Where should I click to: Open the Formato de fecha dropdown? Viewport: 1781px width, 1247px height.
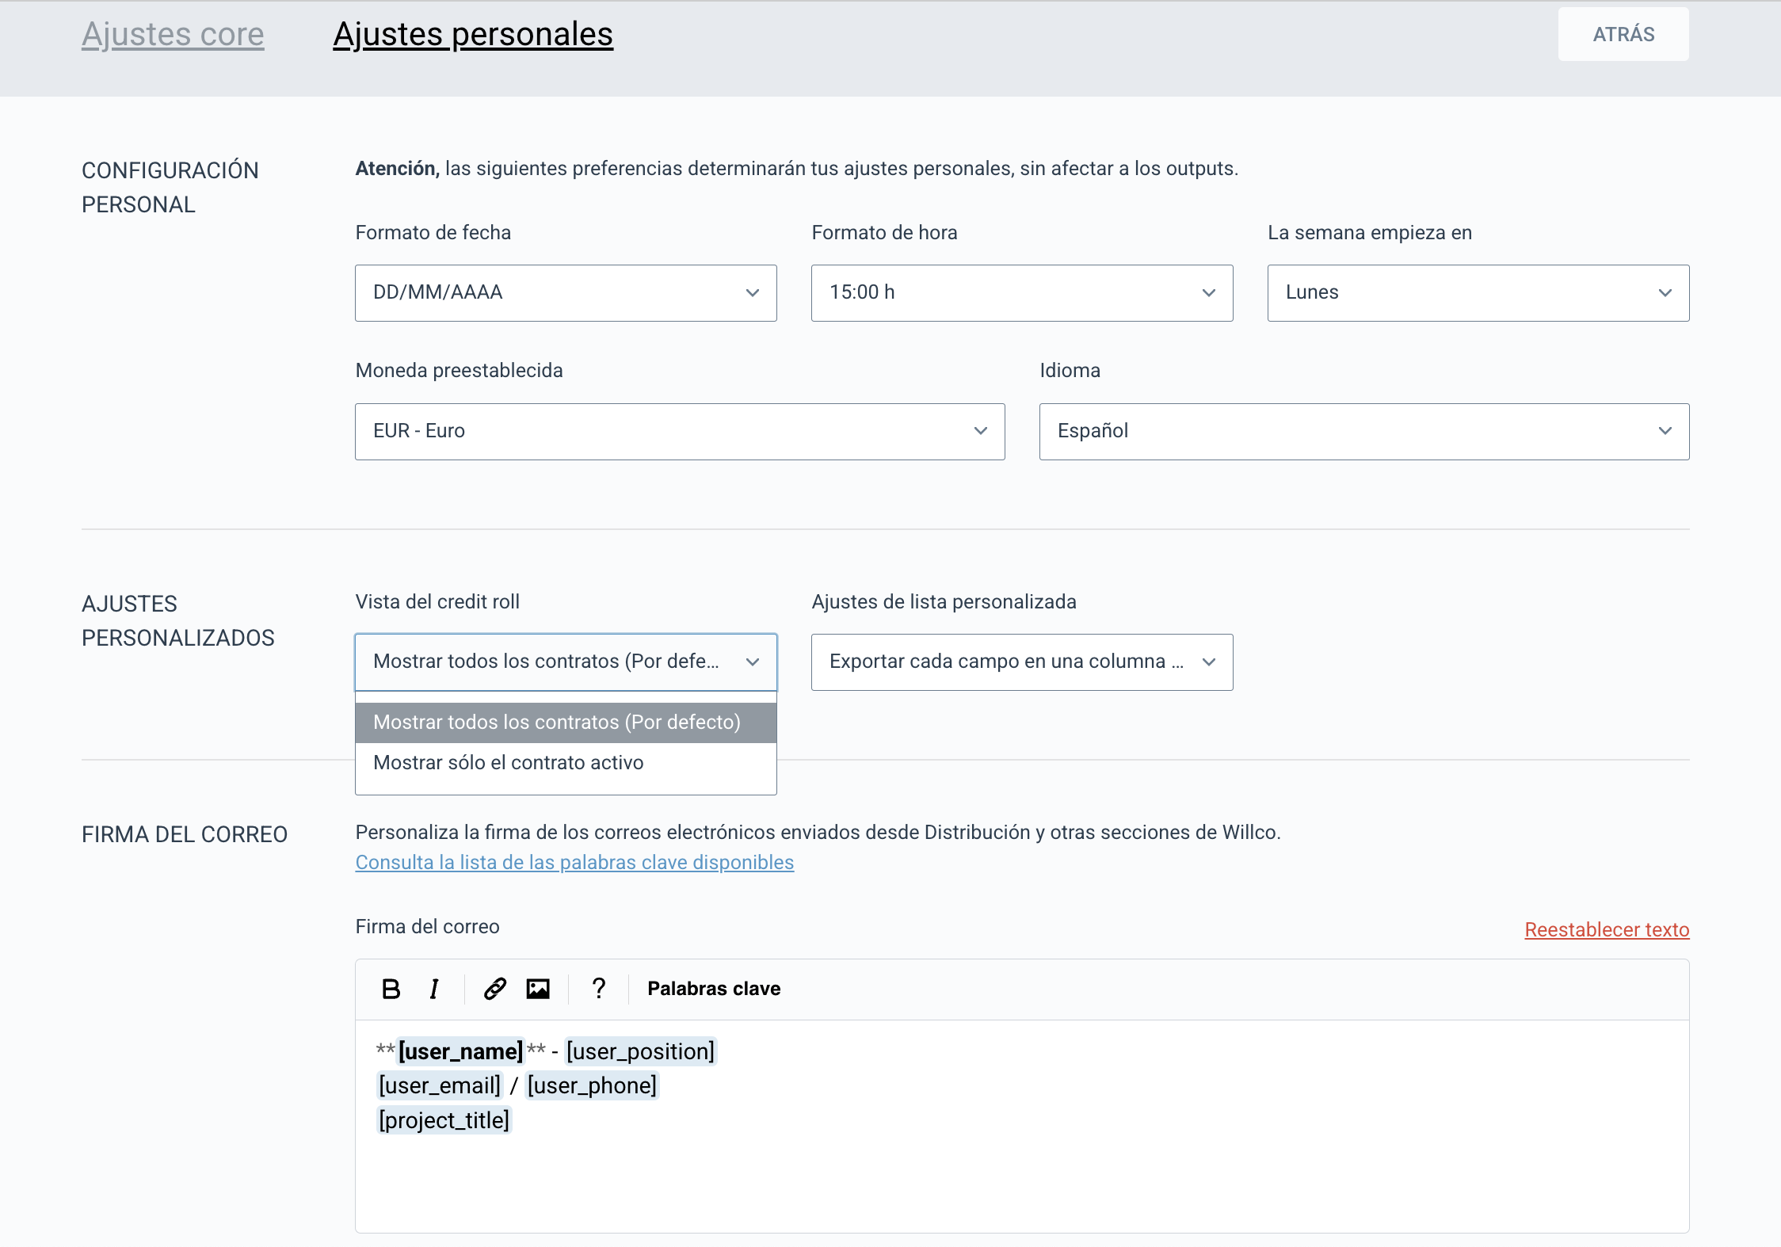[x=566, y=293]
